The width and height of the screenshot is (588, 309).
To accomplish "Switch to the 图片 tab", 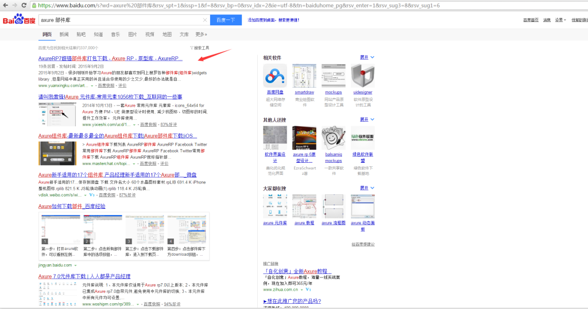I will [133, 34].
